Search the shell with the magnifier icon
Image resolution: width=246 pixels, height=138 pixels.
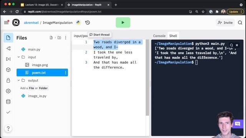231,45
